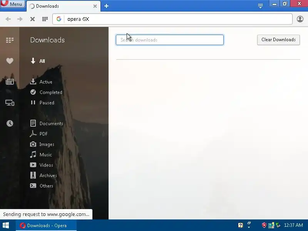Open the Opera Menu button
This screenshot has height=231, width=308.
(13, 4)
